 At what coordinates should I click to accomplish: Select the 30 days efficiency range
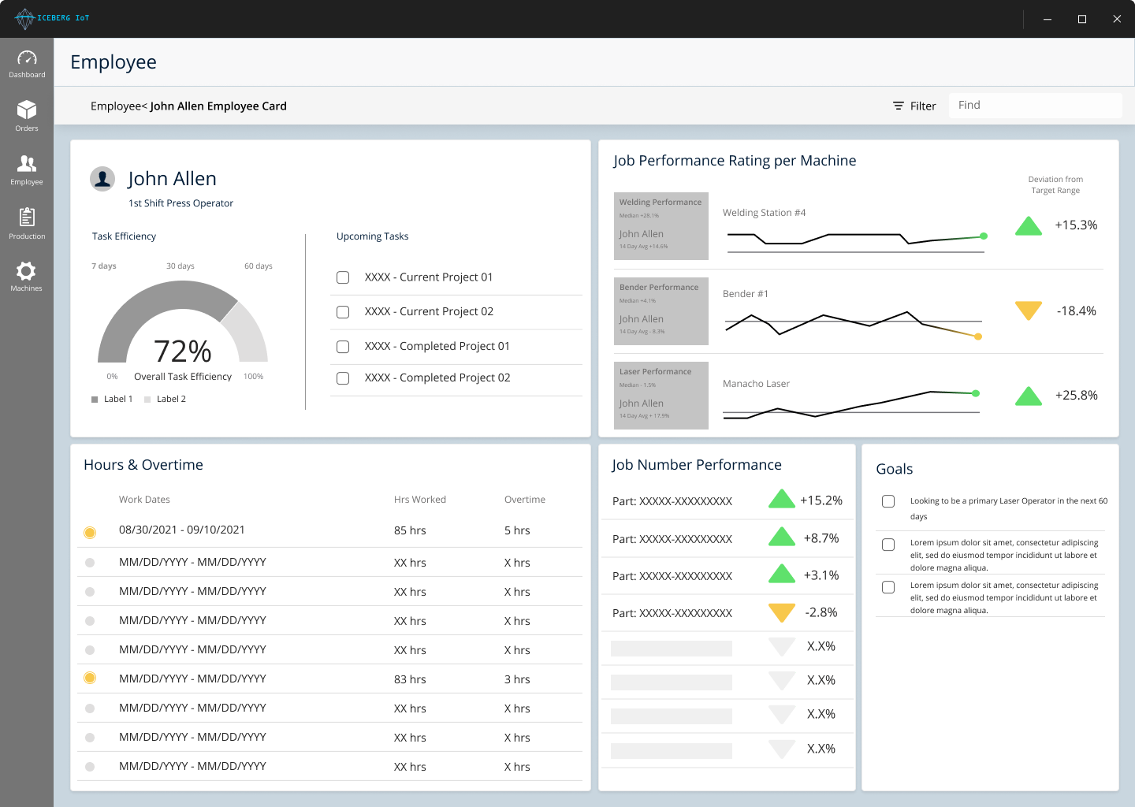point(180,266)
